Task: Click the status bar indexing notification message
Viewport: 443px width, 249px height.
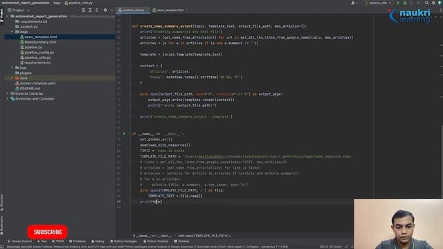Action: (147, 247)
